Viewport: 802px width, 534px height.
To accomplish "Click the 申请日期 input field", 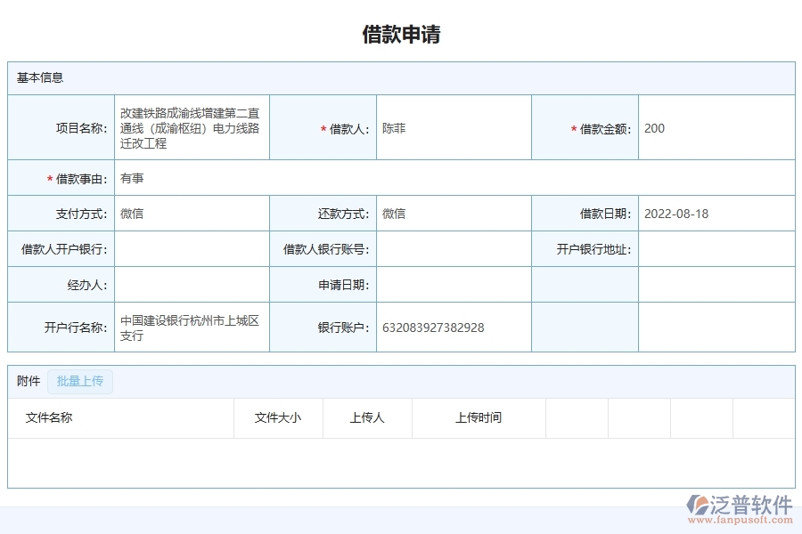I will [454, 284].
